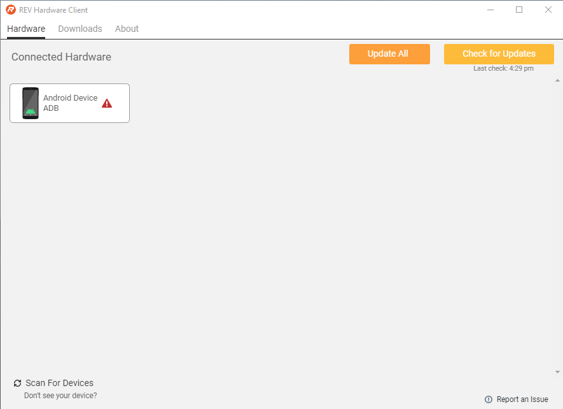
Task: Maximize the REV Hardware Client window
Action: tap(519, 10)
